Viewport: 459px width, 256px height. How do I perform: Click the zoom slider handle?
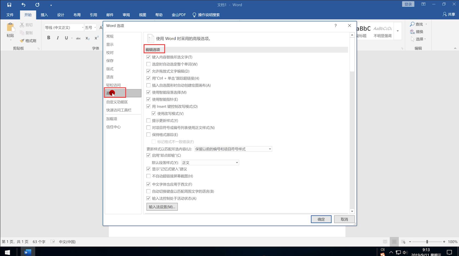[x=427, y=242]
